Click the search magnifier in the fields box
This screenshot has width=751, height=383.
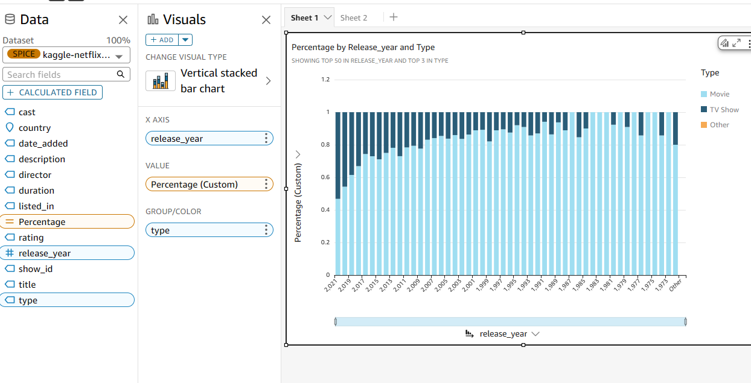tap(121, 74)
